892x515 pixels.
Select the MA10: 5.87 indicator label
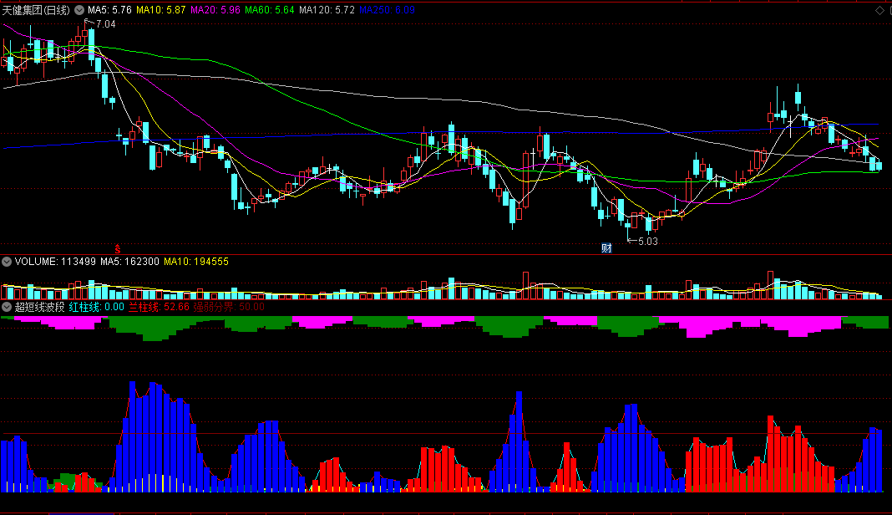tap(161, 10)
